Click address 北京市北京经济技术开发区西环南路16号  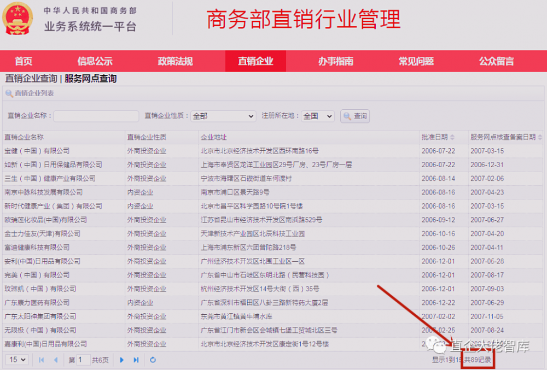(259, 151)
